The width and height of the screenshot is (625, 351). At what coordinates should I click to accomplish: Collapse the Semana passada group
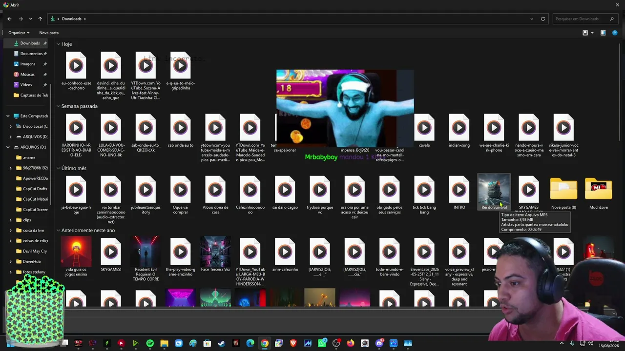58,106
